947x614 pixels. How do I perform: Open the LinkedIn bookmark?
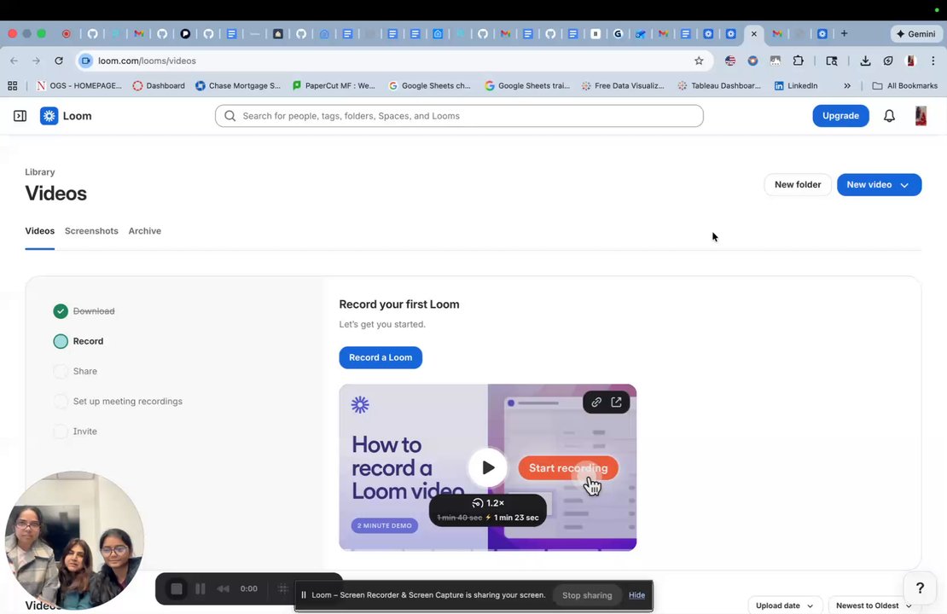point(795,86)
